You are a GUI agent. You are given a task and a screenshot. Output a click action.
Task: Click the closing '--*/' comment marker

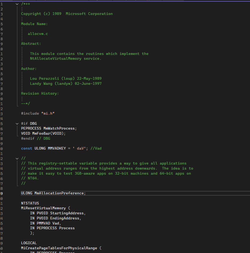(26, 104)
